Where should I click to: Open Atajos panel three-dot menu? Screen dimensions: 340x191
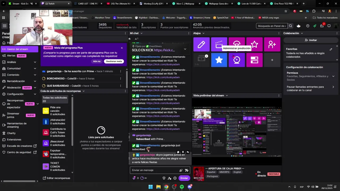point(279,33)
